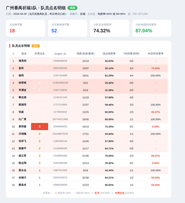Click the 84.21% 送达电联率 value

[109, 178]
